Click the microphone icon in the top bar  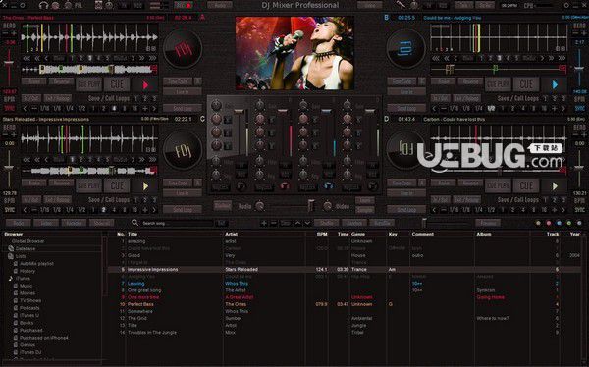pyautogui.click(x=402, y=5)
